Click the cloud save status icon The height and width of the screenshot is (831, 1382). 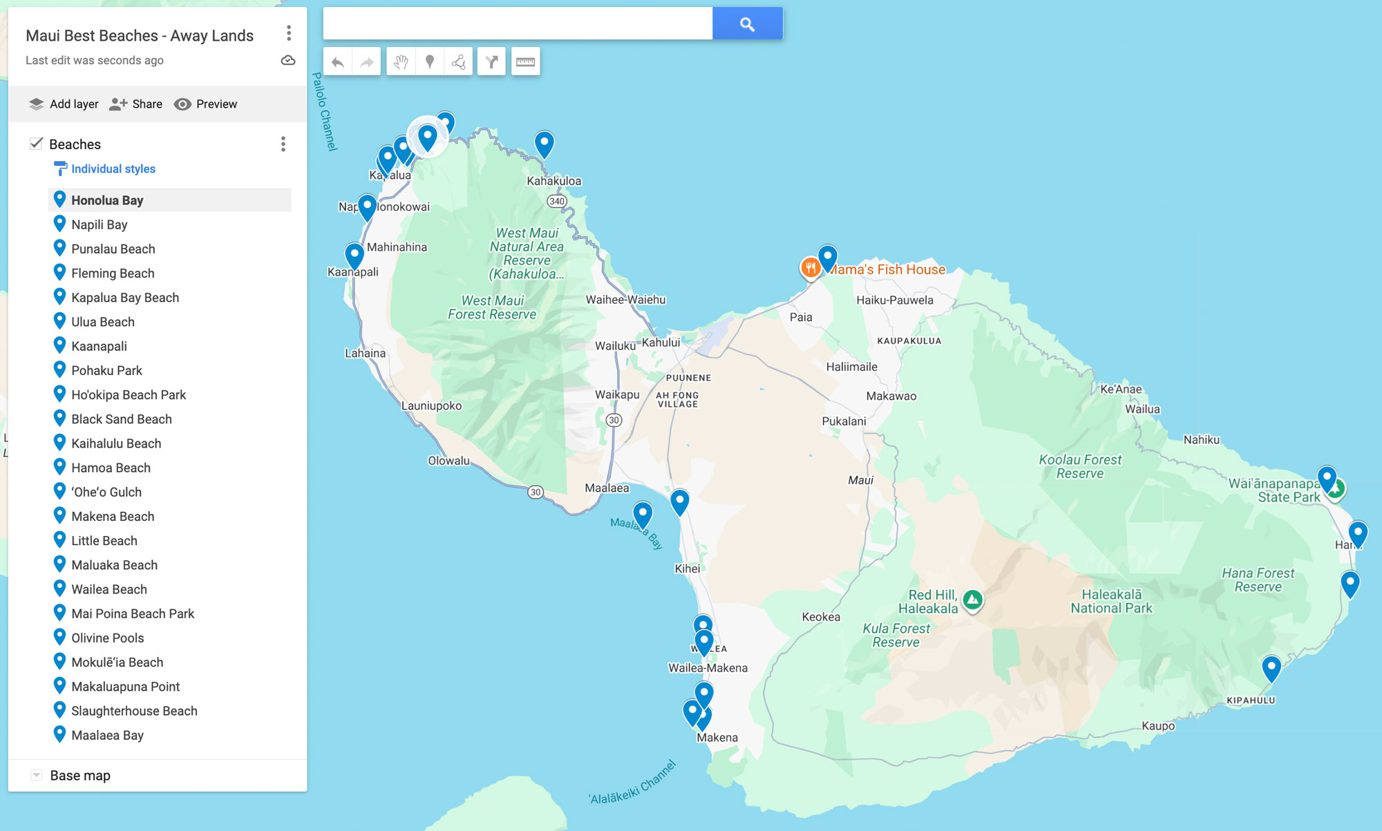coord(288,61)
